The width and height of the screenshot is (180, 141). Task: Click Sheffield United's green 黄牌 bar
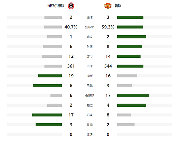(x=49, y=125)
